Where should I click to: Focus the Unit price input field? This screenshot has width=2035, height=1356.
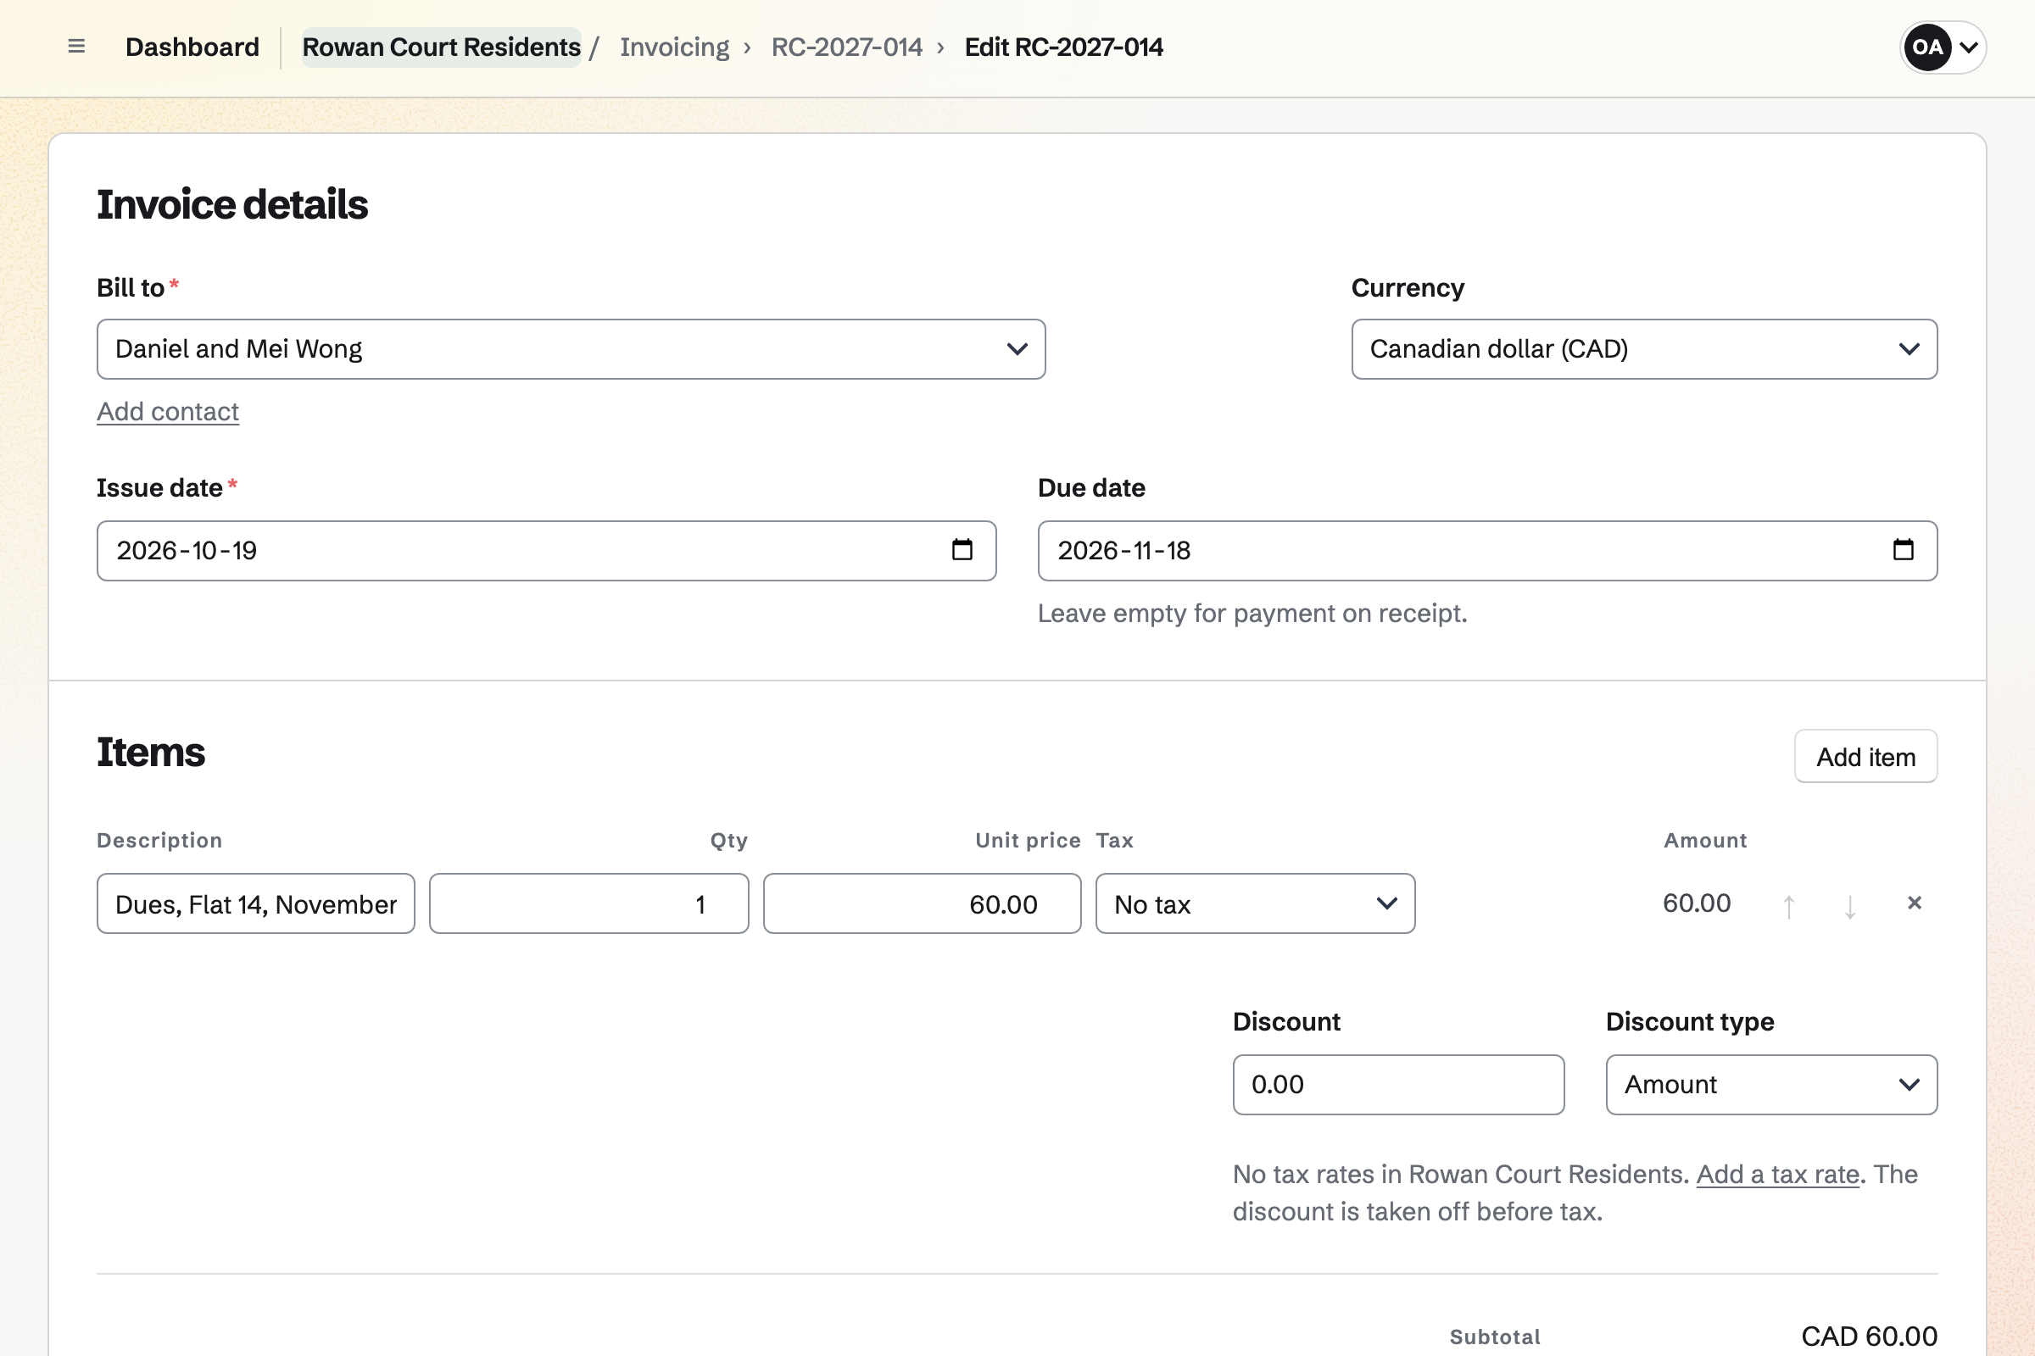point(922,903)
